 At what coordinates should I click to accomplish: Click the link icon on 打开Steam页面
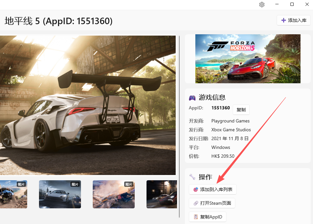[196, 203]
